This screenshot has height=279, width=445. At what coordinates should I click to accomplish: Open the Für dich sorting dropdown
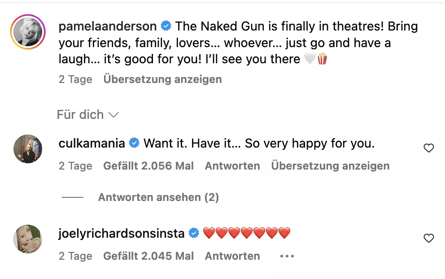point(88,115)
